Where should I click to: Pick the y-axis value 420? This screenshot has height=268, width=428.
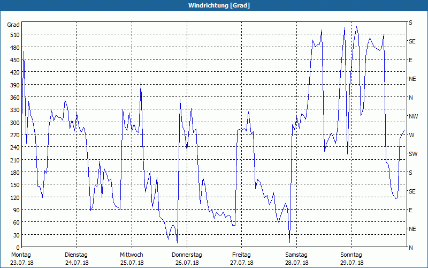[x=15, y=72]
